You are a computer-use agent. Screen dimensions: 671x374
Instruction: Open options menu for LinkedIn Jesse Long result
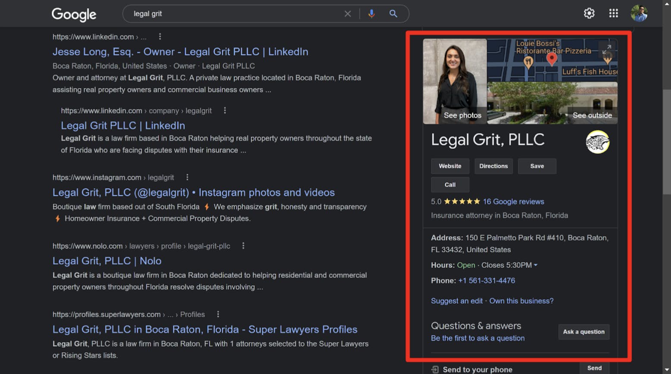click(x=160, y=37)
